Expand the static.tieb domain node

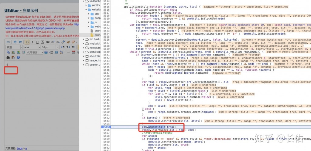[x=83, y=52]
